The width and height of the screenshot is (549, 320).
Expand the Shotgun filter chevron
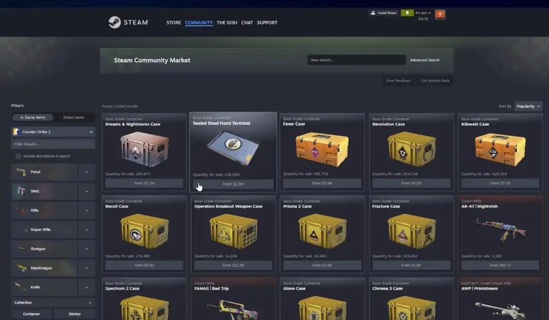[x=86, y=249]
